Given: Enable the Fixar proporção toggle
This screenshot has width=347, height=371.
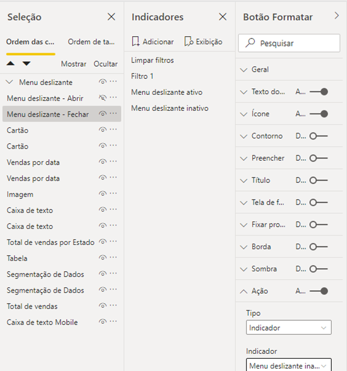Looking at the screenshot, I should point(319,225).
